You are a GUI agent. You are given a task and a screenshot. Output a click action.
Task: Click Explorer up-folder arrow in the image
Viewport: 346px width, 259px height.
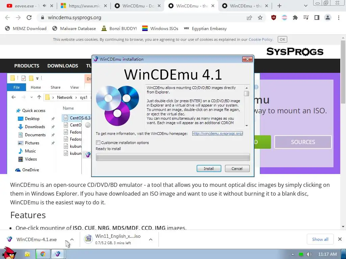pos(39,97)
